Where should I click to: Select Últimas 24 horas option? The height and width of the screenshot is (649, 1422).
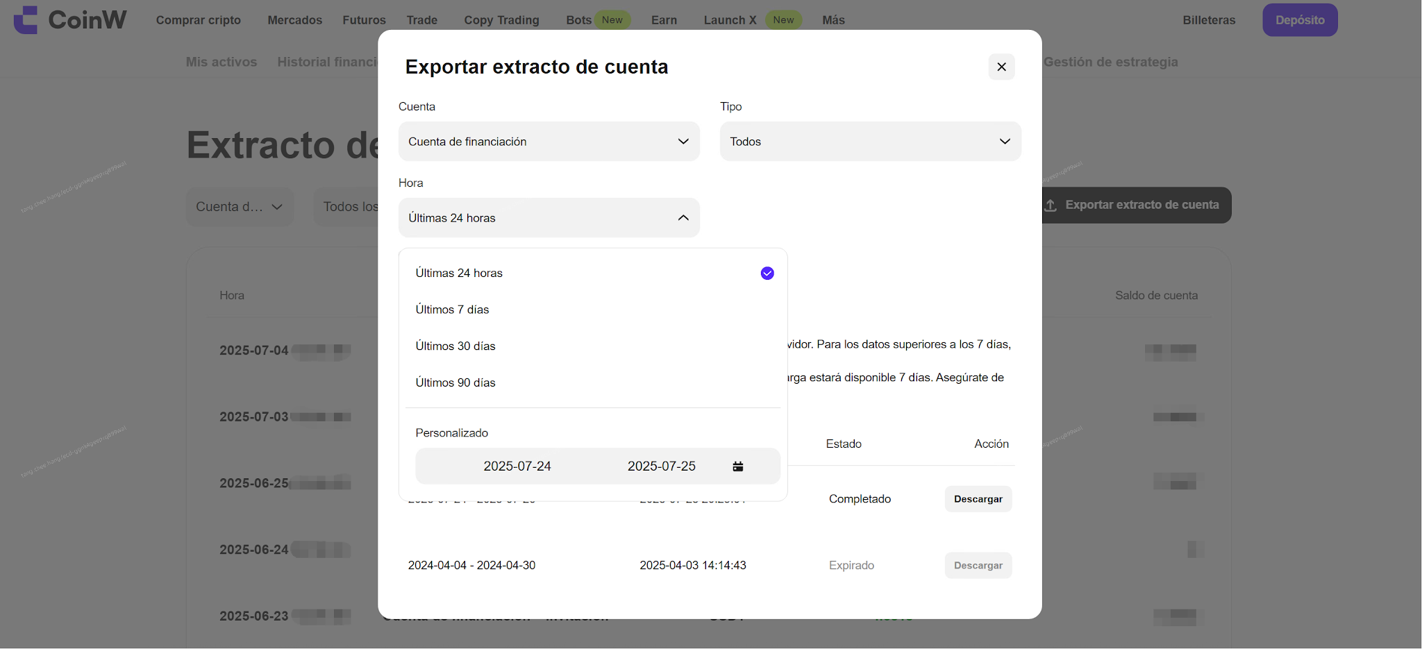593,273
